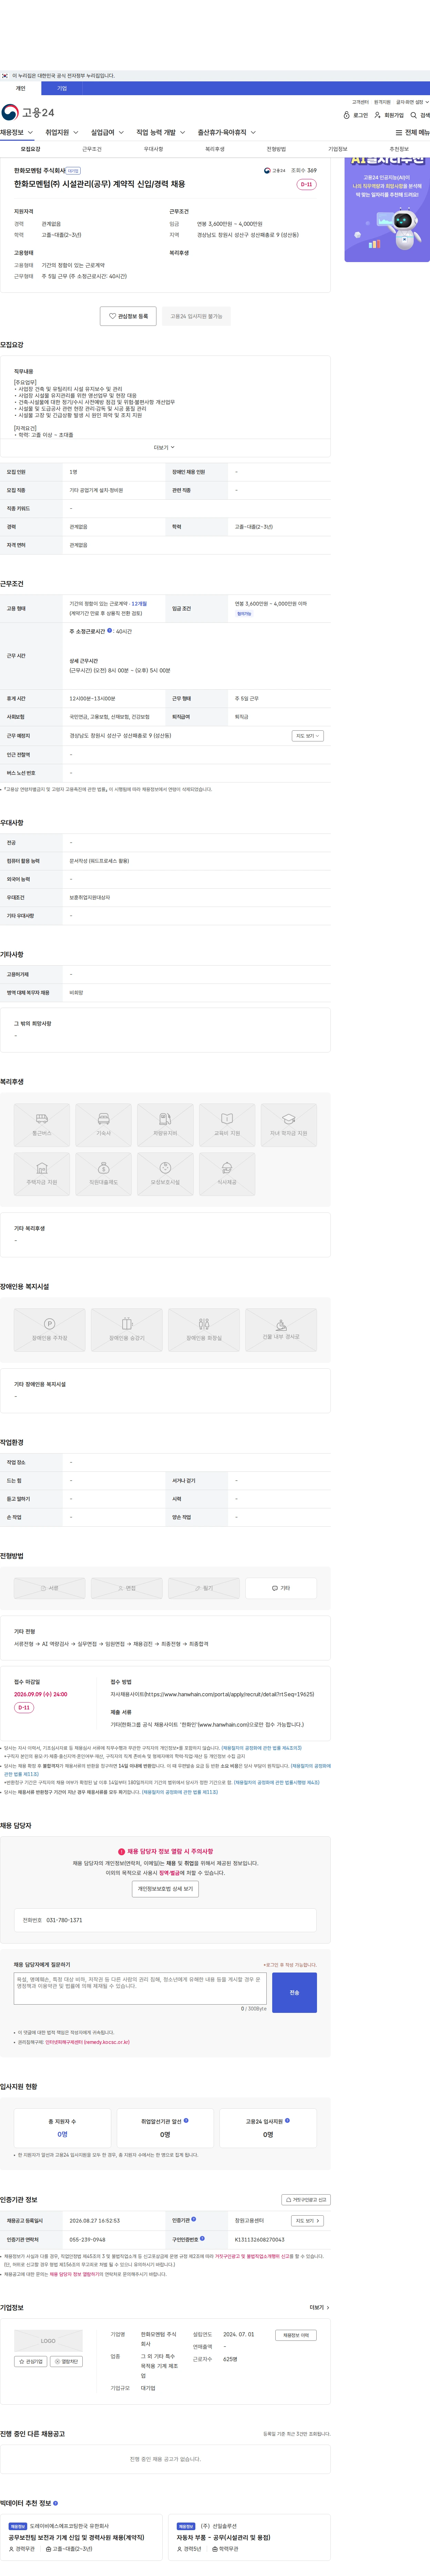
Task: Select the 기타 screening method box
Action: coord(281,1588)
